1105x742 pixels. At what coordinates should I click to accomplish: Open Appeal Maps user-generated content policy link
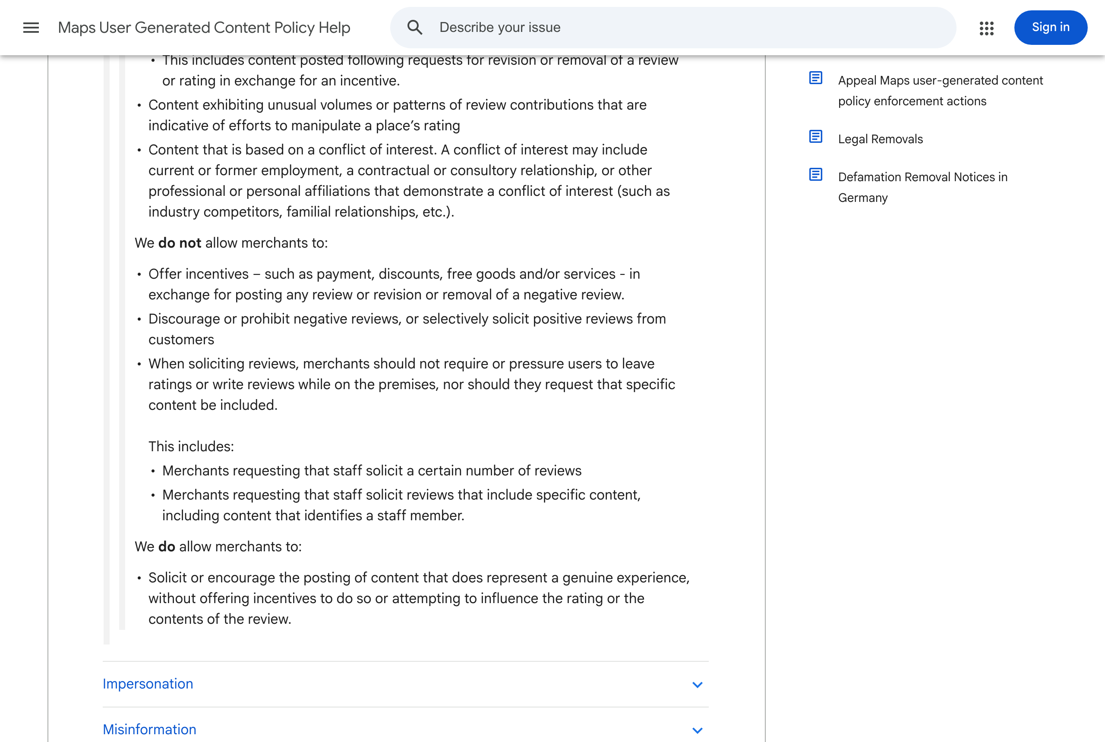pos(940,91)
